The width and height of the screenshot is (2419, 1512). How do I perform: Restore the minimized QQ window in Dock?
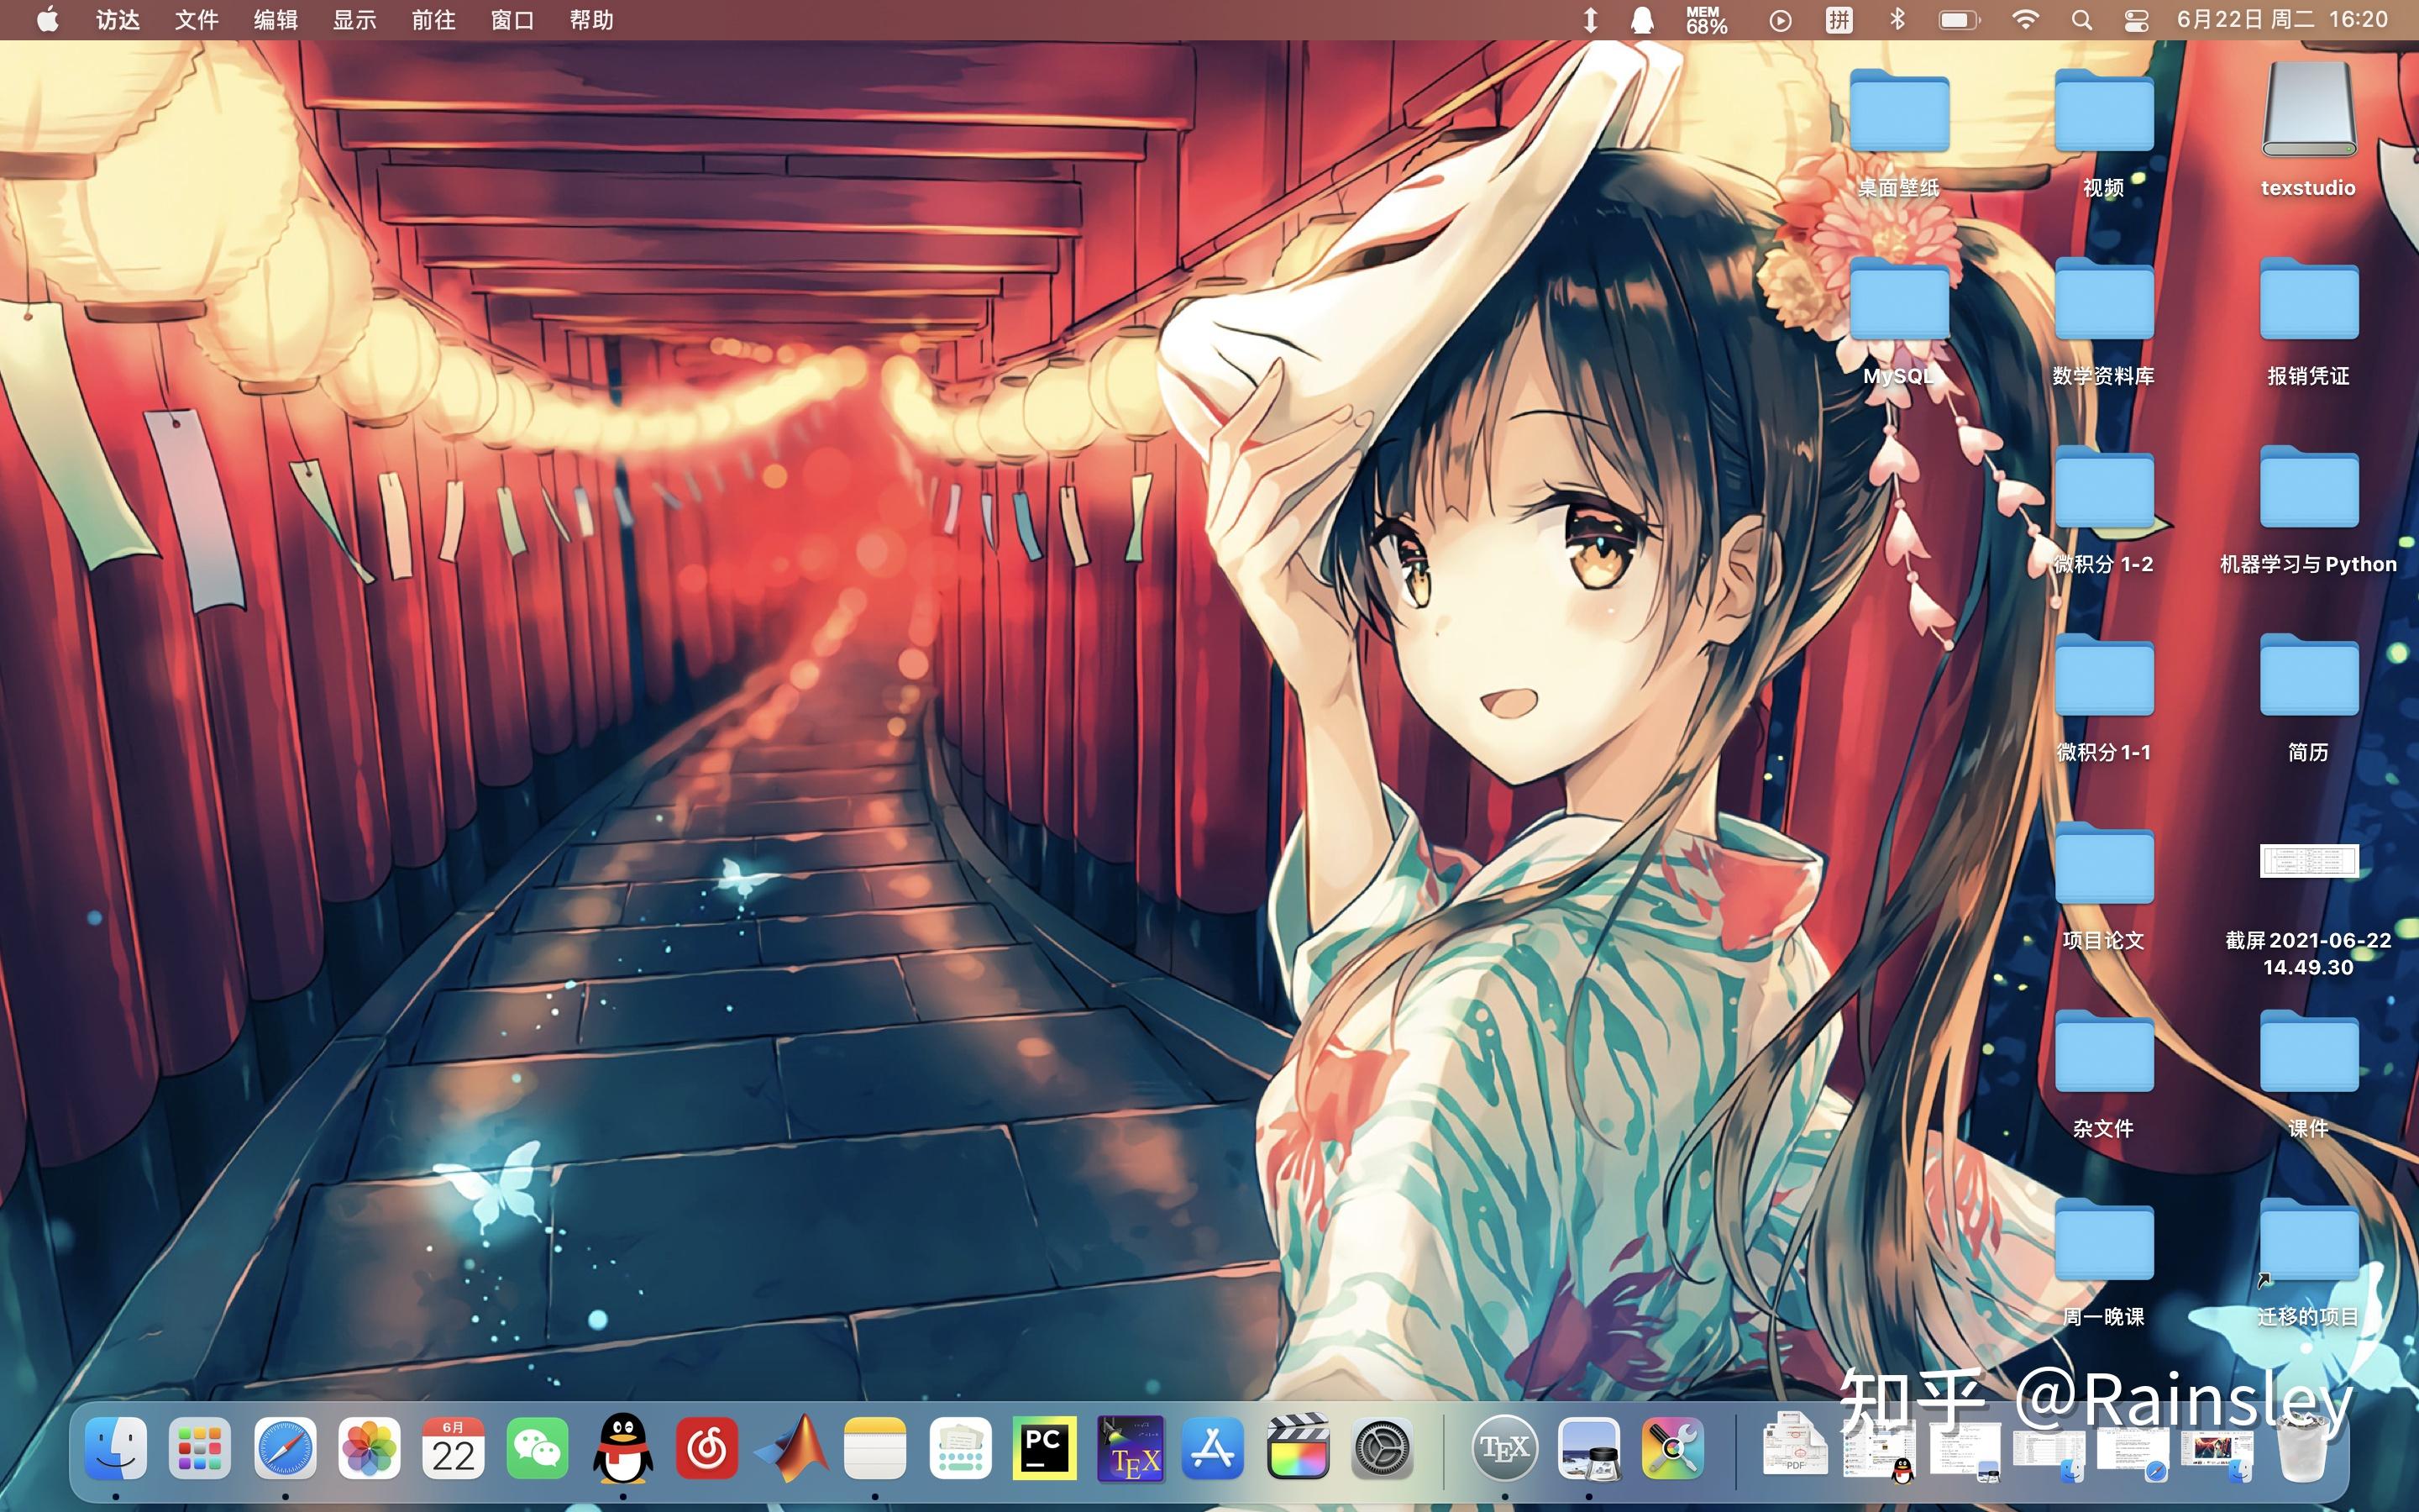1879,1452
